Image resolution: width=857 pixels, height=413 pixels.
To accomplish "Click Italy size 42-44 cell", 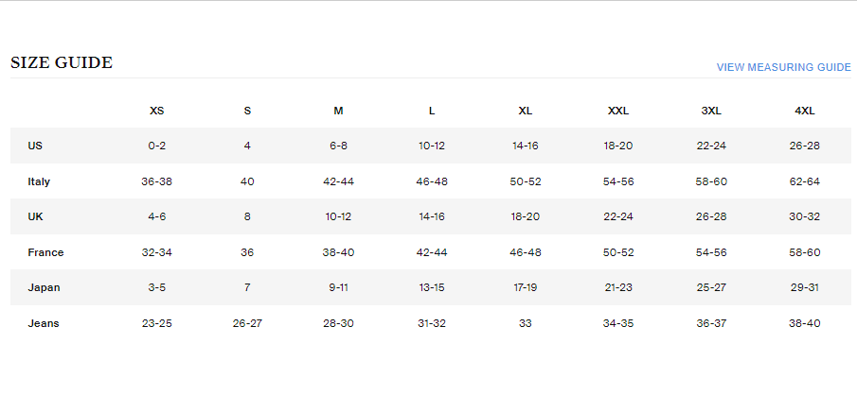I will (338, 181).
